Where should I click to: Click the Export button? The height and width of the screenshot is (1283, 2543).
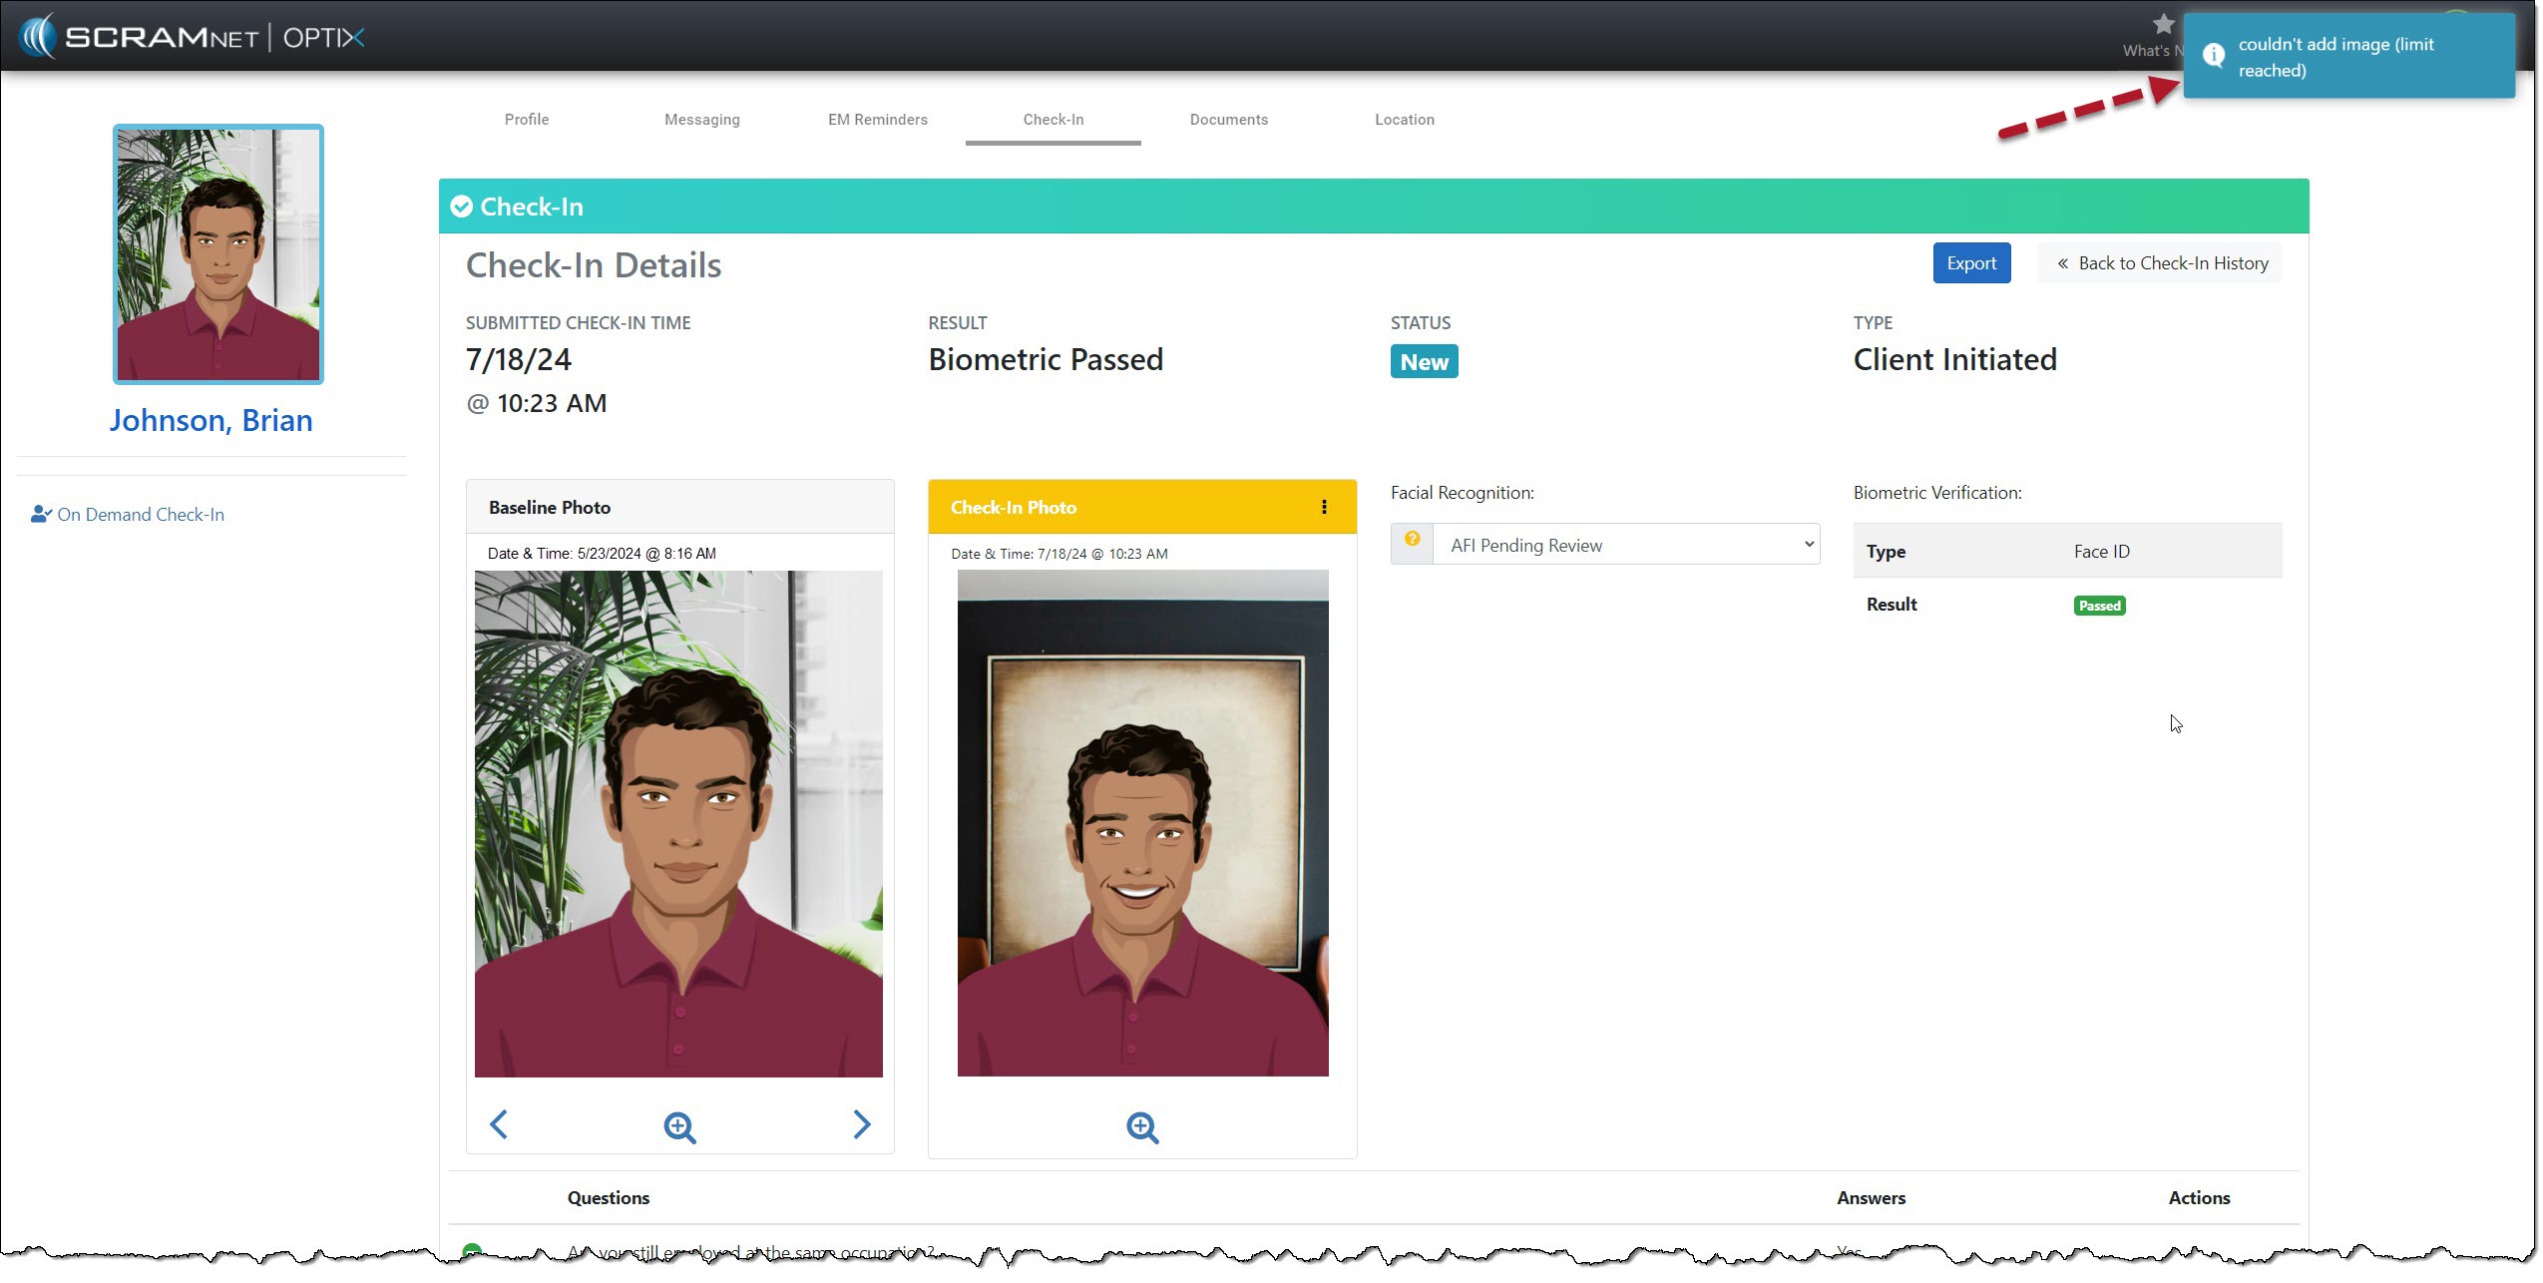click(1971, 263)
